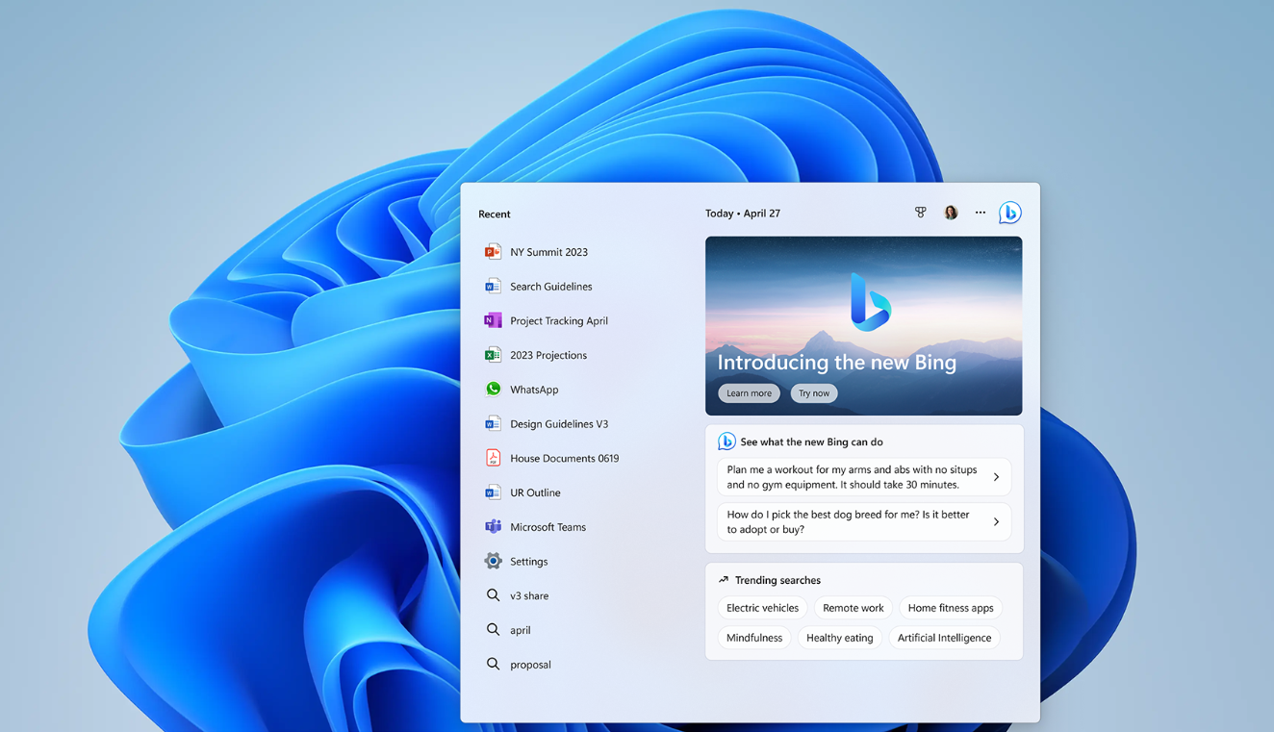1274x732 pixels.
Task: Select the Home fitness apps chip
Action: 951,608
